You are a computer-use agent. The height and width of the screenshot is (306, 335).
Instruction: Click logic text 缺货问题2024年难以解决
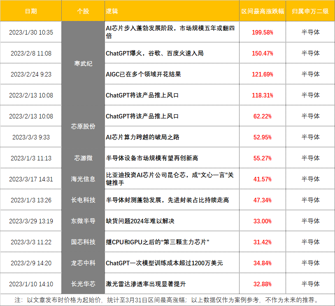point(140,221)
